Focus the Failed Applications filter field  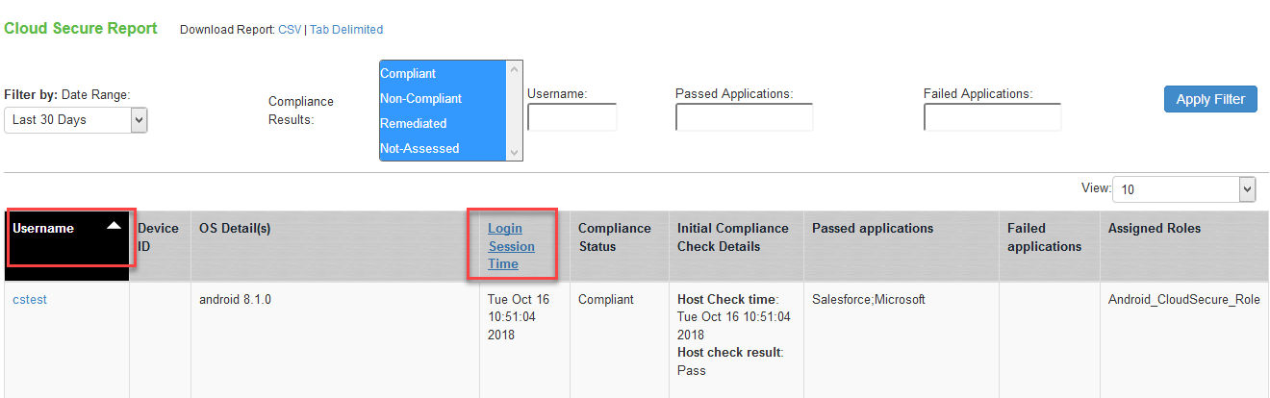(x=992, y=117)
